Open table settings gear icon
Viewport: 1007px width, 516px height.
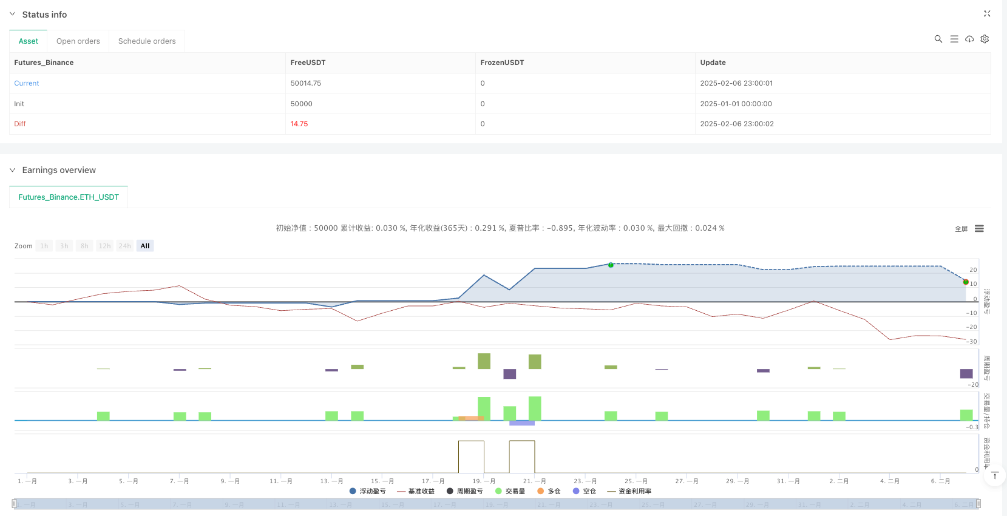(x=985, y=39)
